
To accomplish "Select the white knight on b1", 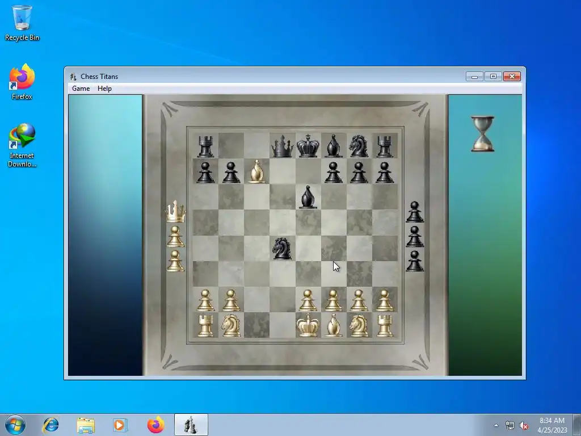I will tap(231, 325).
